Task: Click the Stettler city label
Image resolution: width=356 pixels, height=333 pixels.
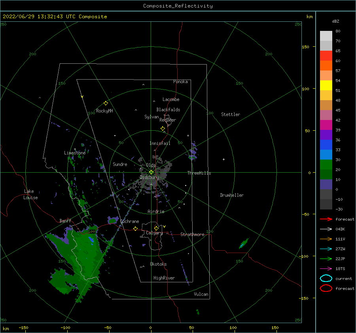Action: point(231,114)
